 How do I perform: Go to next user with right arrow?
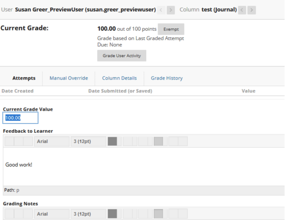tap(170, 10)
